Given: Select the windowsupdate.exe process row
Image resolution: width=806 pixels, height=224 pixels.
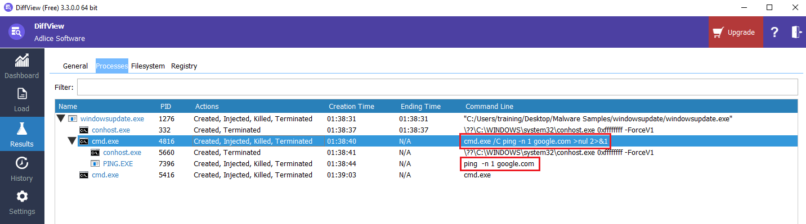Looking at the screenshot, I should pos(426,118).
